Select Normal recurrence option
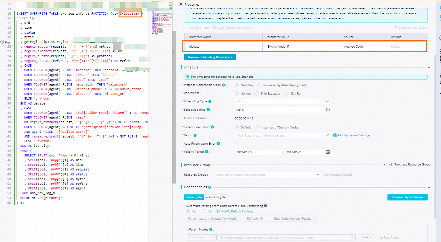Viewport: 441px width, 242px height. [x=237, y=93]
